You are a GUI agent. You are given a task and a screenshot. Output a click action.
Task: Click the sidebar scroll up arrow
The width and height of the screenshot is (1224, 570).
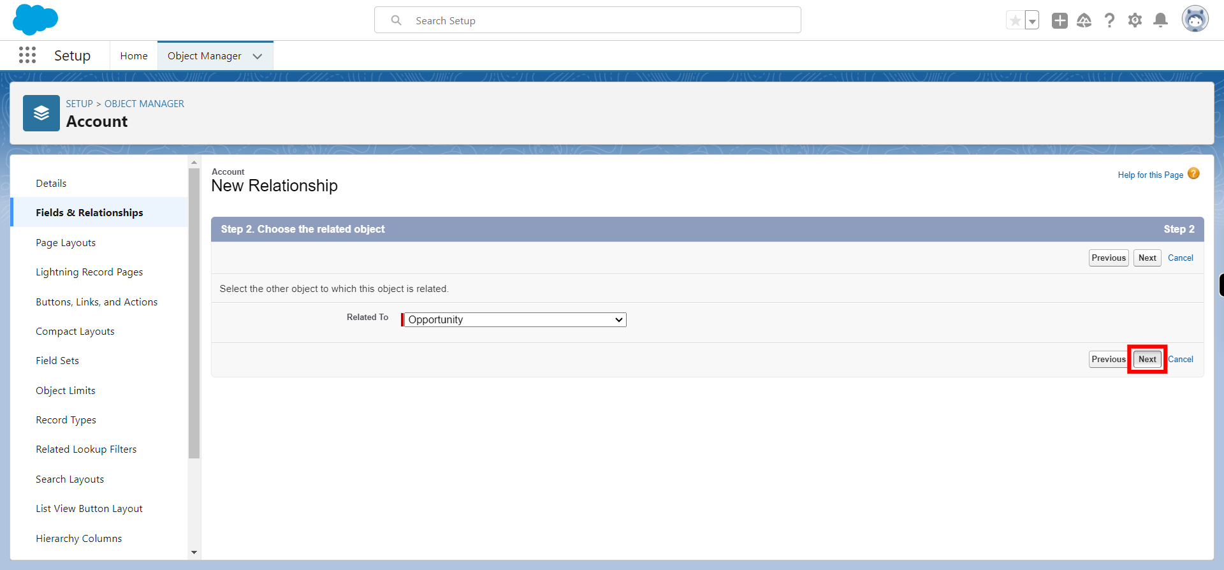[194, 162]
